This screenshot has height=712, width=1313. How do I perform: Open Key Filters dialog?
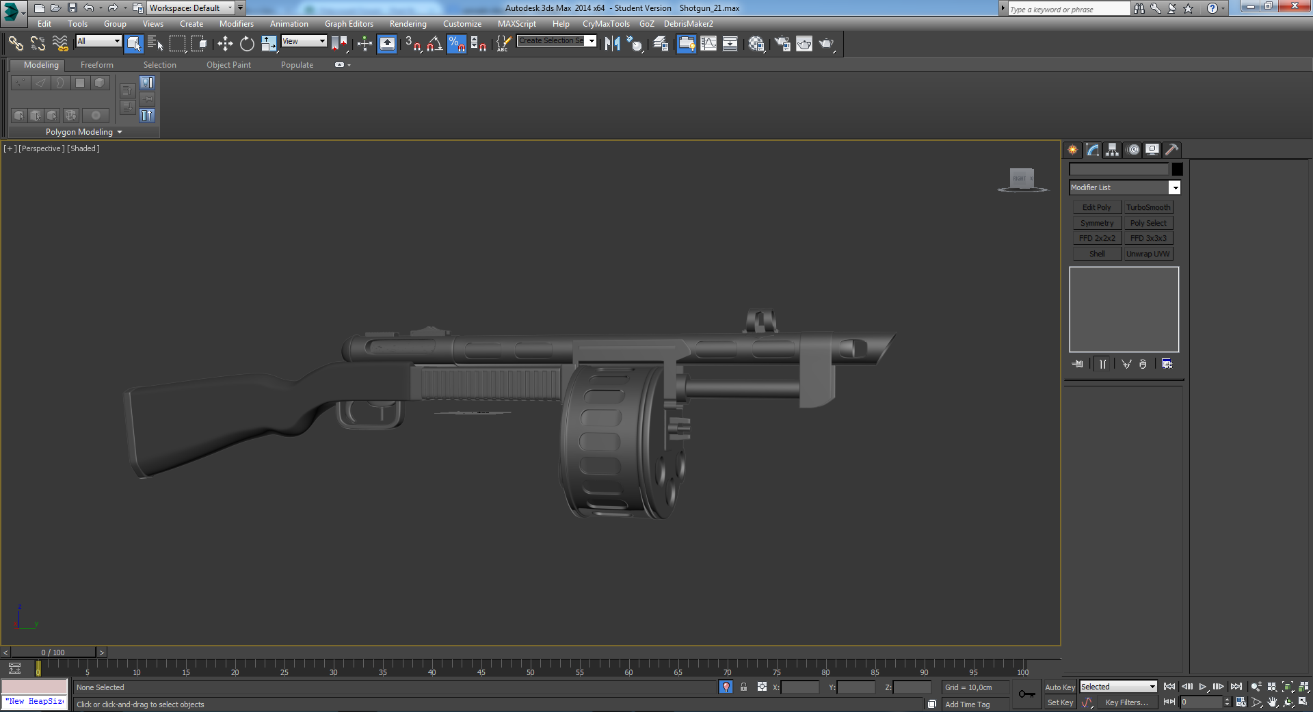[x=1127, y=702]
